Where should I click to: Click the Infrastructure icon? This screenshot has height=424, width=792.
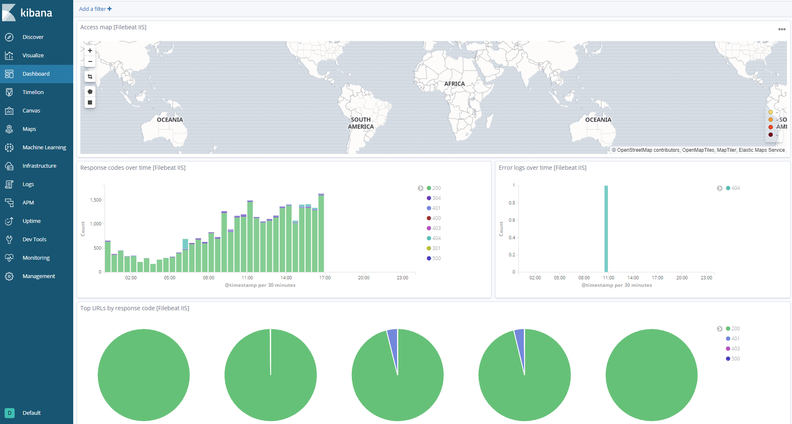pos(9,166)
